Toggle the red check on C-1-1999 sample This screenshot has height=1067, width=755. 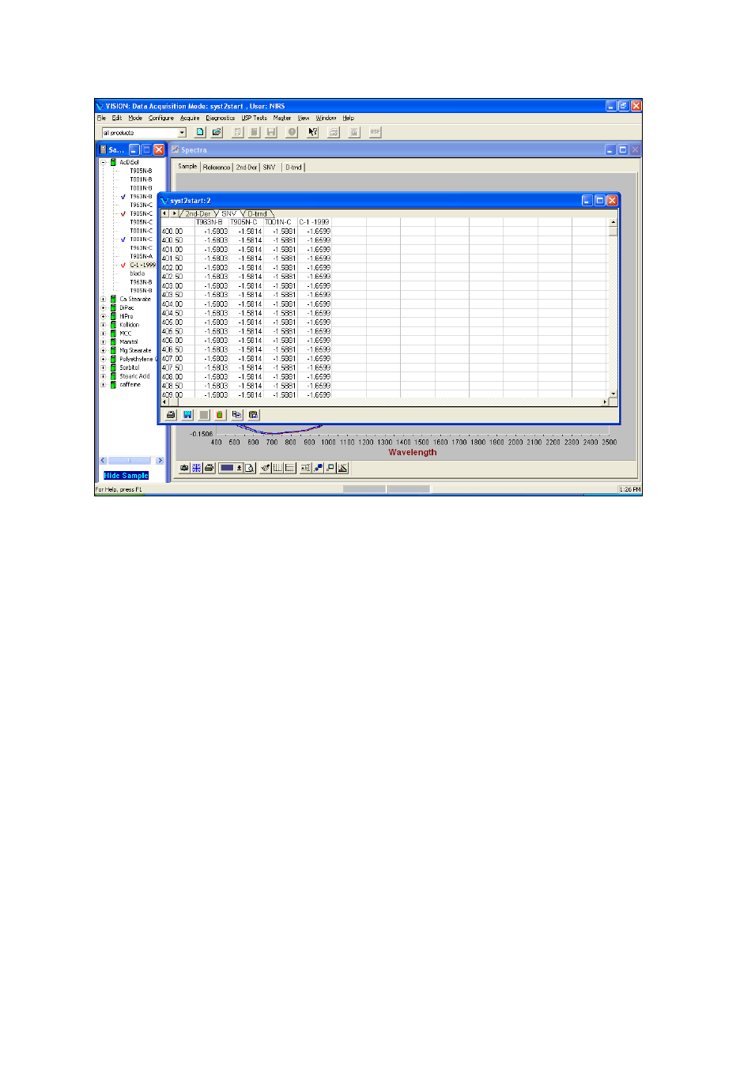pos(123,266)
